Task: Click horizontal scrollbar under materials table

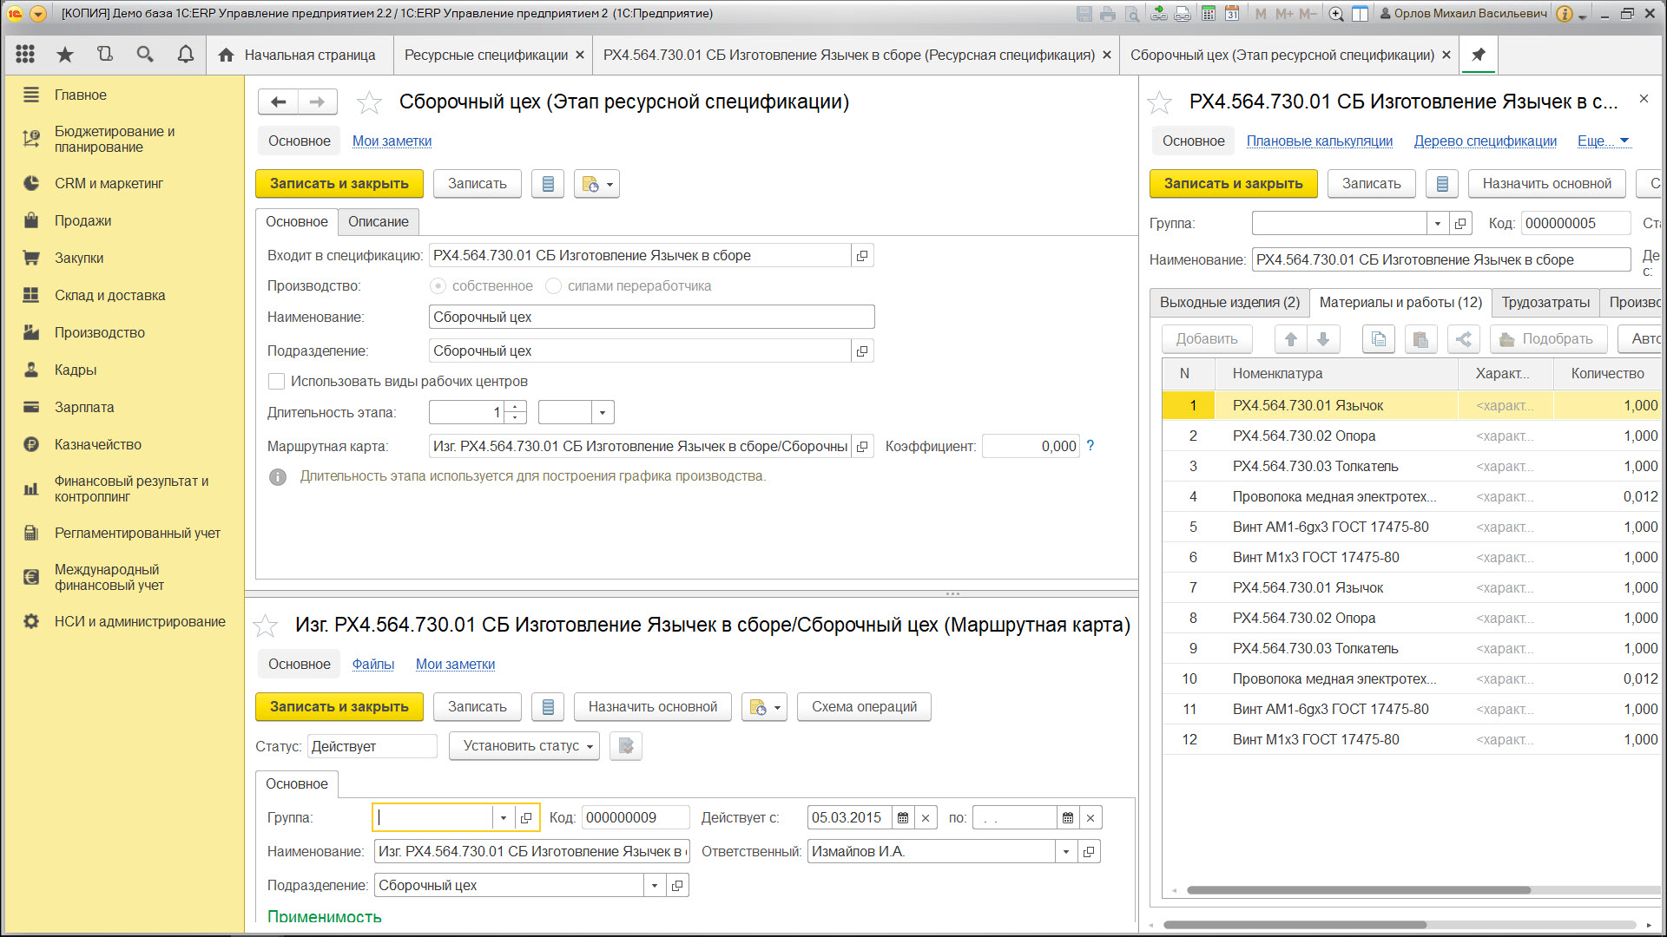Action: [x=1358, y=890]
